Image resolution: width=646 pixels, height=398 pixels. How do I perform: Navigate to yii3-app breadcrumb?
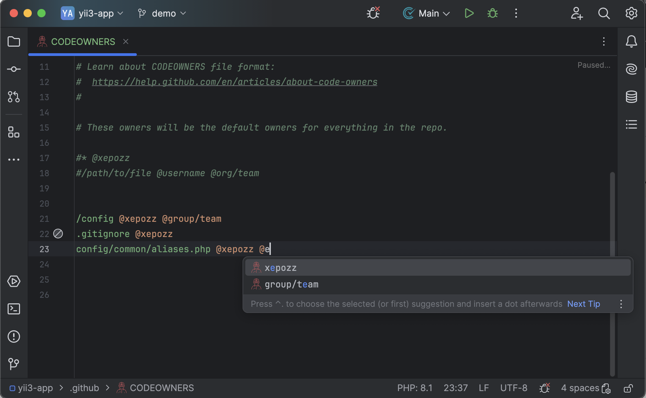click(x=31, y=388)
